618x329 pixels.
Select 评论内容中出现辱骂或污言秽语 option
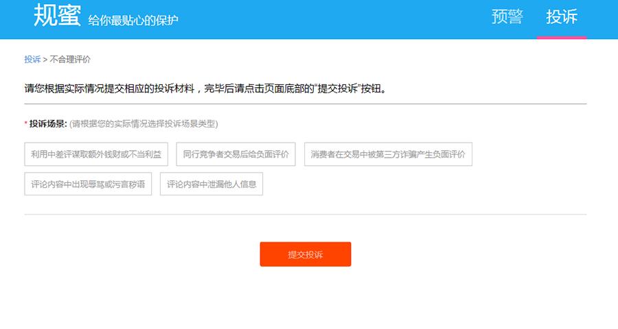(x=88, y=184)
